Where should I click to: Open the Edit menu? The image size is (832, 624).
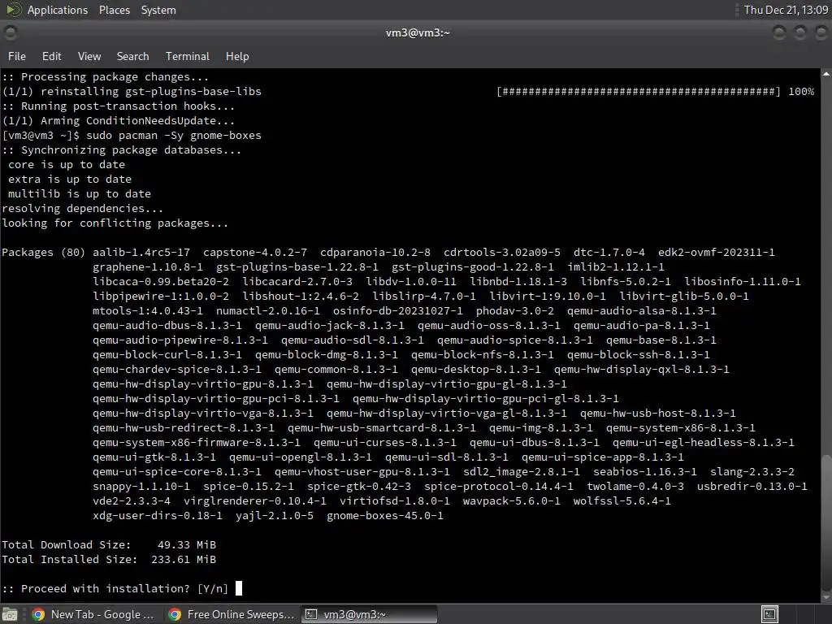(x=51, y=56)
